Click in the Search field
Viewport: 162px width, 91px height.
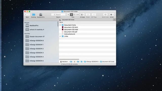tap(58, 15)
